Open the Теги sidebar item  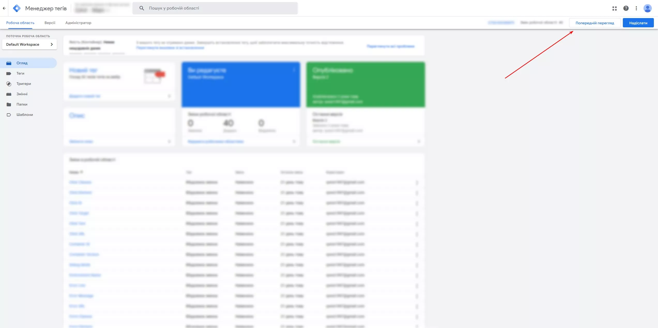[28, 73]
